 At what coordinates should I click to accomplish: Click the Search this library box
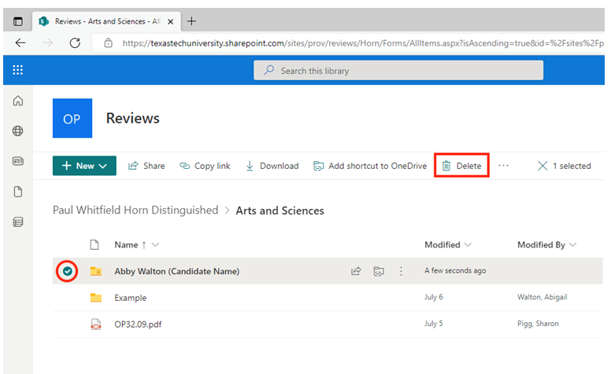coord(398,71)
